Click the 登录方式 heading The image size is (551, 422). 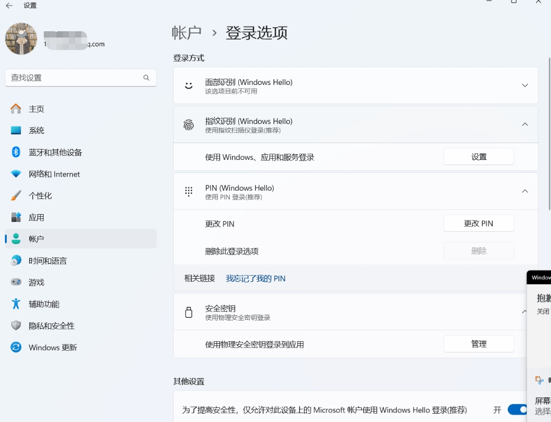coord(189,58)
